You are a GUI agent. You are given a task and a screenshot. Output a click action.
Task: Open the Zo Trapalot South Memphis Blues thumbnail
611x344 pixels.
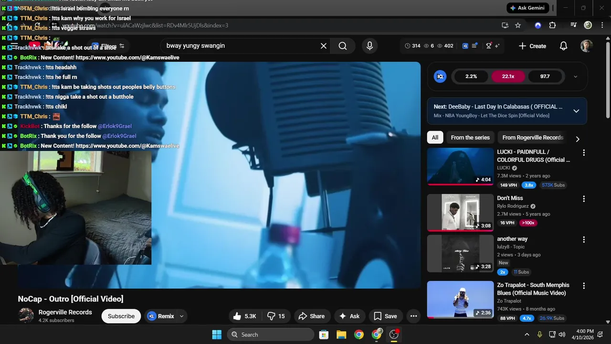pos(460,300)
